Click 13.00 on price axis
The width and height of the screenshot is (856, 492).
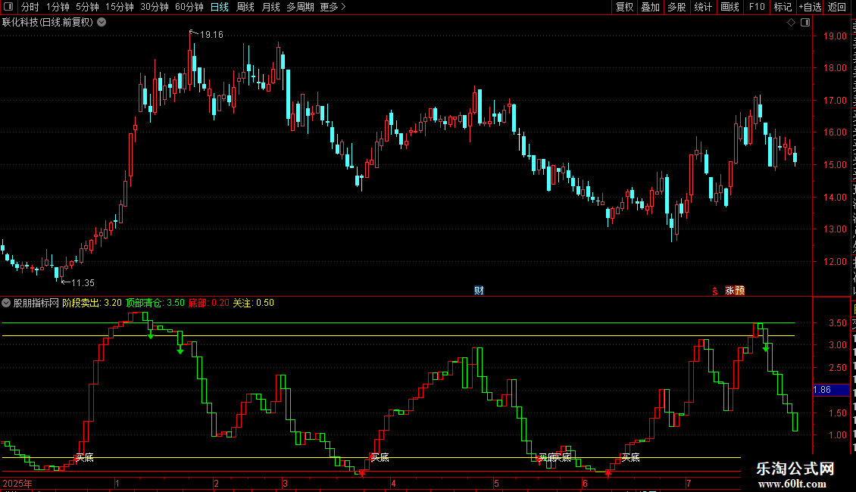tap(835, 229)
